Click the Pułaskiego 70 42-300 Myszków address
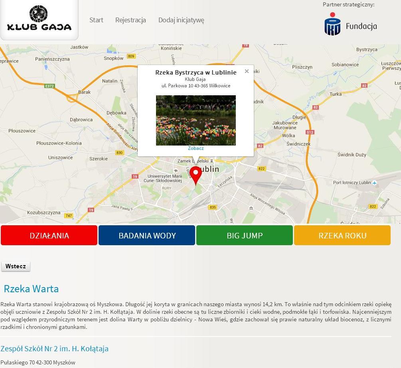Screen dimensions: 401x368 [38, 362]
